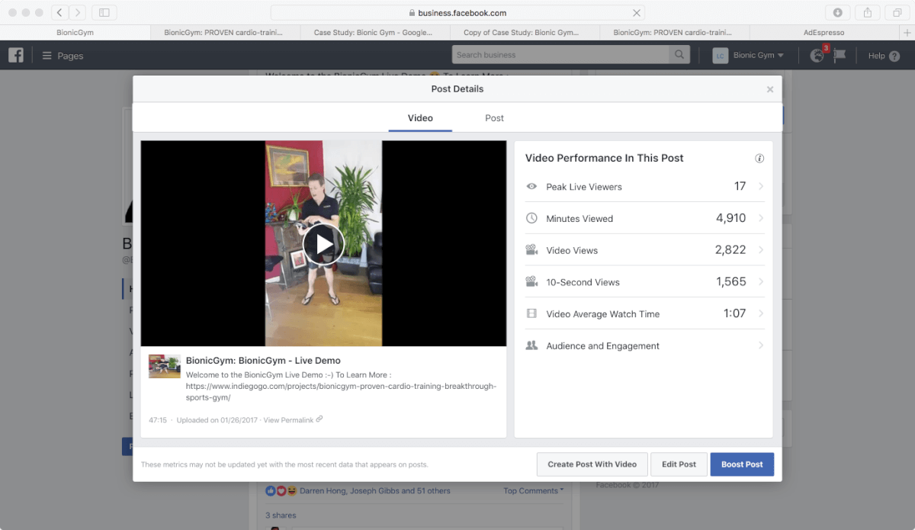915x530 pixels.
Task: Click the question mark help icon
Action: [894, 56]
